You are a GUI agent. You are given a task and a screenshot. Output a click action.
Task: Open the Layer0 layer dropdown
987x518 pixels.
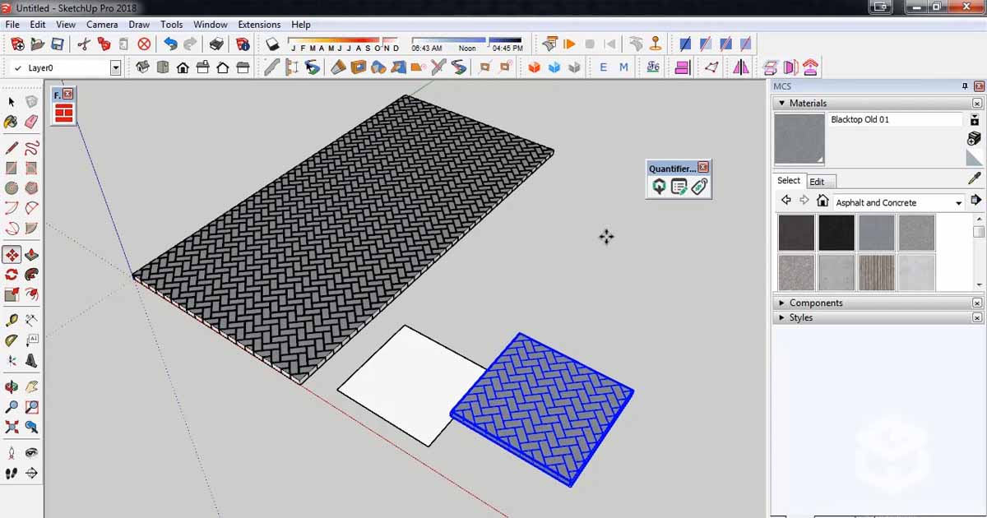click(114, 67)
